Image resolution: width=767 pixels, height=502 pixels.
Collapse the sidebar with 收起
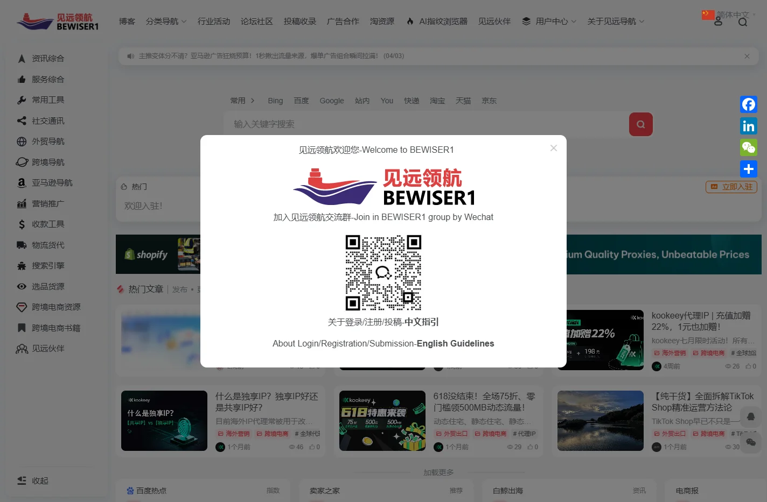click(x=33, y=480)
